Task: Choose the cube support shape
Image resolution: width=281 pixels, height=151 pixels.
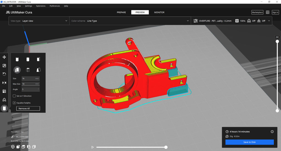Action: [38, 59]
